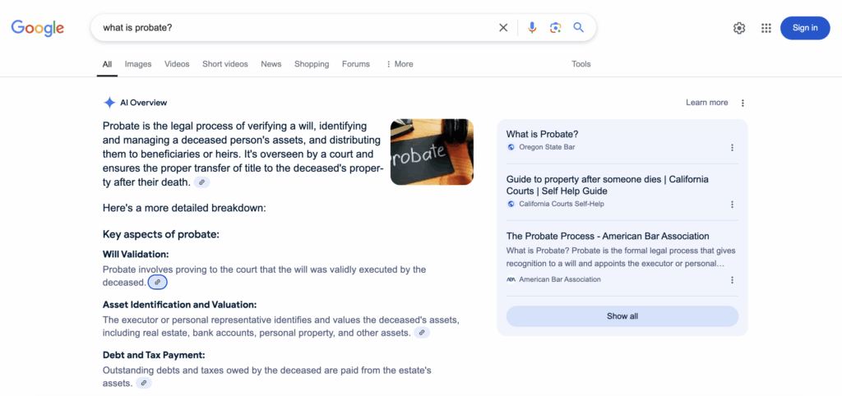Open Quick Settings gear icon
Screen dimensions: 842x396
[739, 28]
